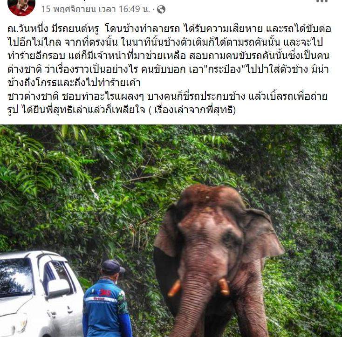Click the public globe privacy icon
The height and width of the screenshot is (337, 342).
tap(161, 9)
